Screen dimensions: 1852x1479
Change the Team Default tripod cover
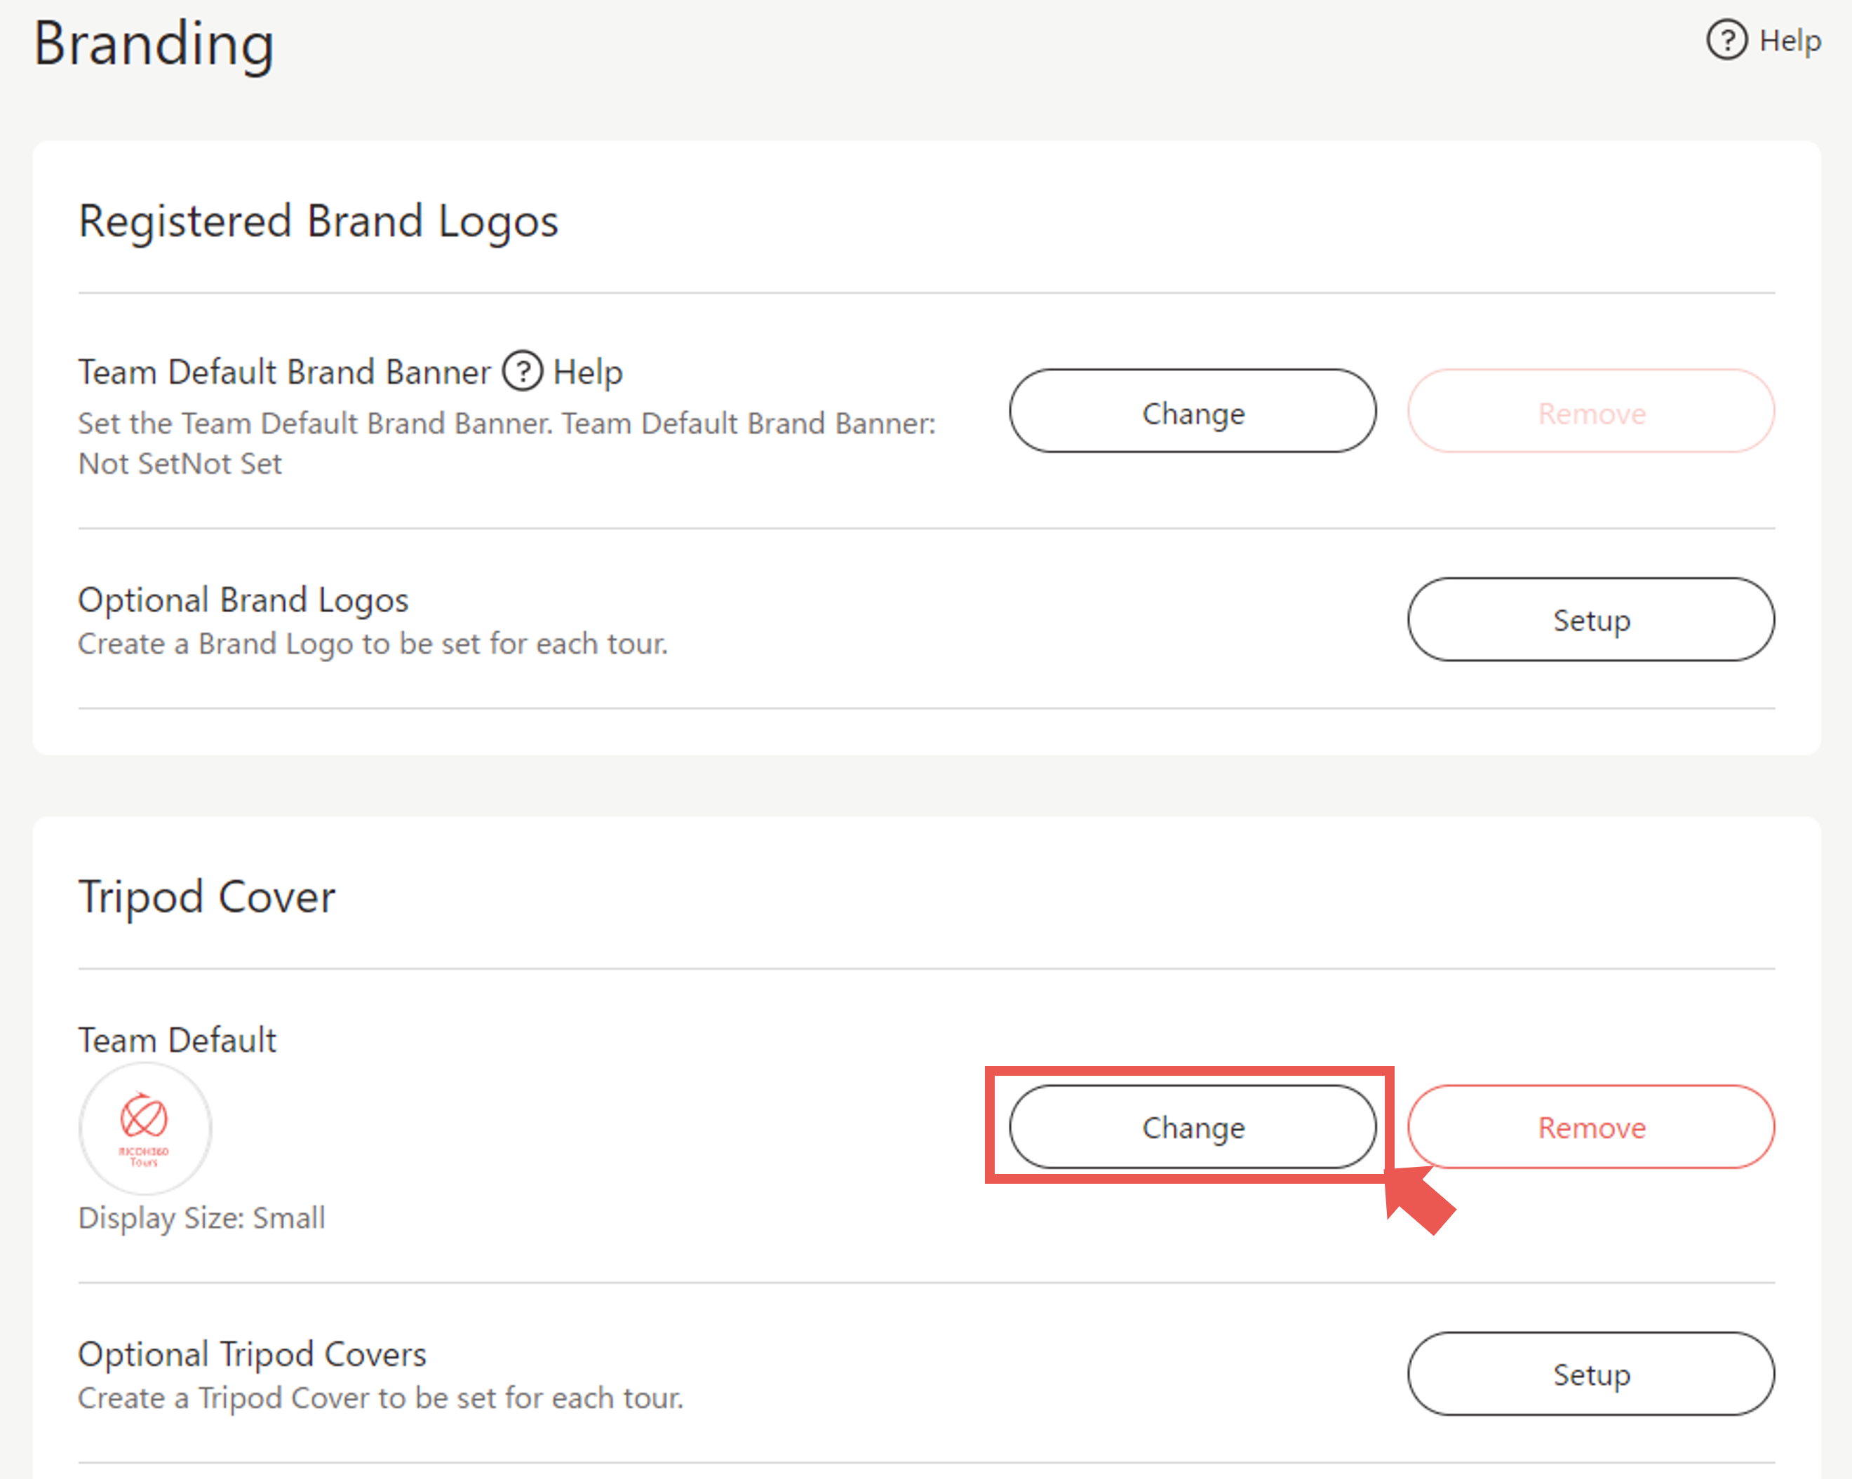click(1193, 1126)
